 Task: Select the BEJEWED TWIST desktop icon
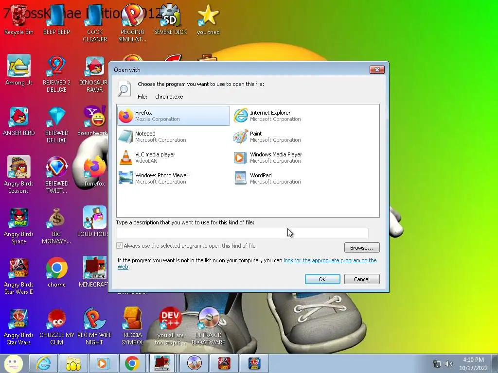coord(56,174)
